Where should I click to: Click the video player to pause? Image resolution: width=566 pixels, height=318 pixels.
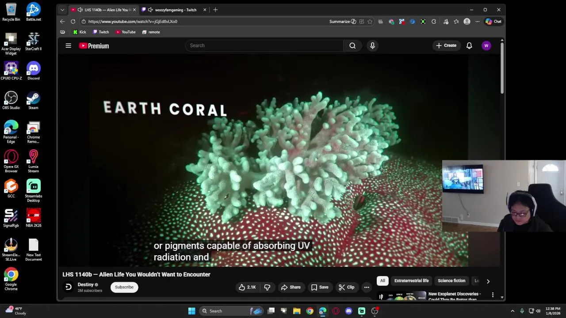[279, 160]
